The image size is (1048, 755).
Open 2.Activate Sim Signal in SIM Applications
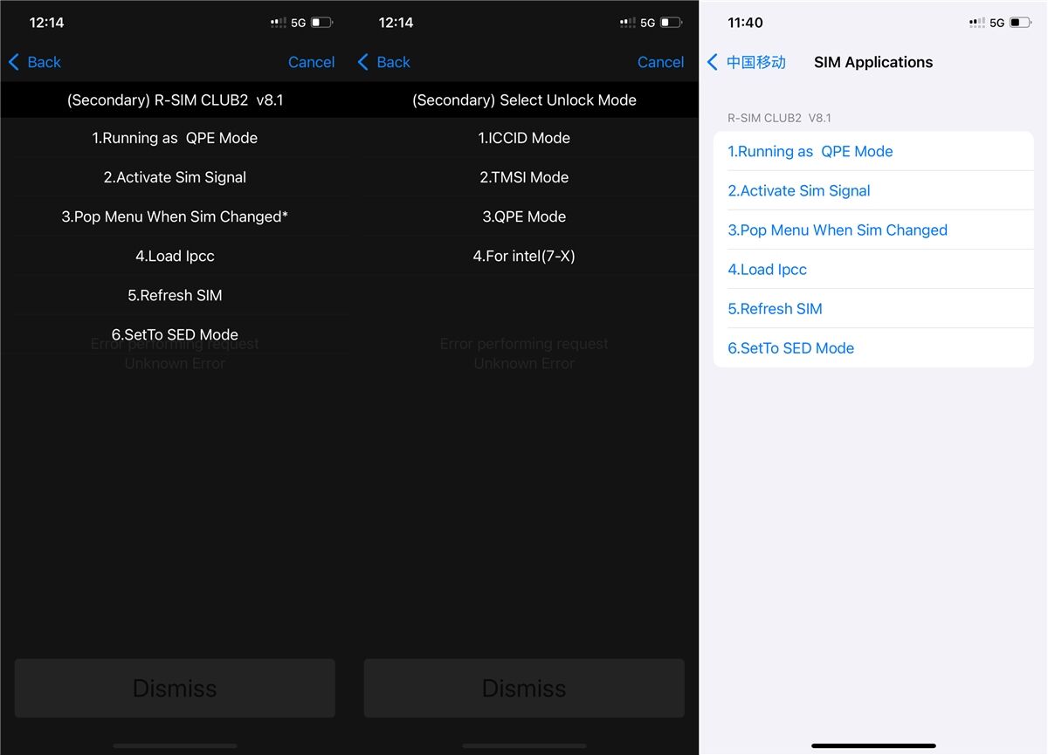pyautogui.click(x=873, y=190)
